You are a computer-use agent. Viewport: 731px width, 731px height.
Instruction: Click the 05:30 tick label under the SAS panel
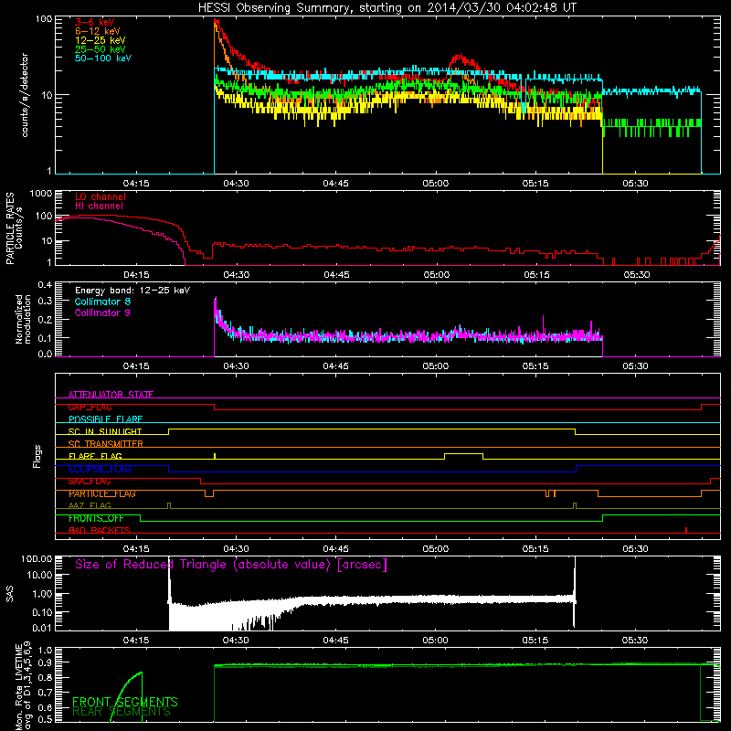click(x=635, y=641)
